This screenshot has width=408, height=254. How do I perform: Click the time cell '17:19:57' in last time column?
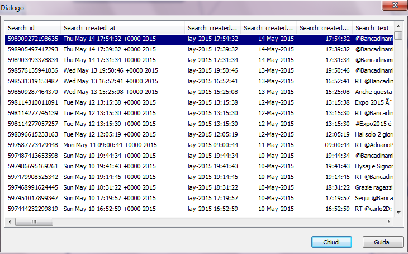click(x=338, y=198)
